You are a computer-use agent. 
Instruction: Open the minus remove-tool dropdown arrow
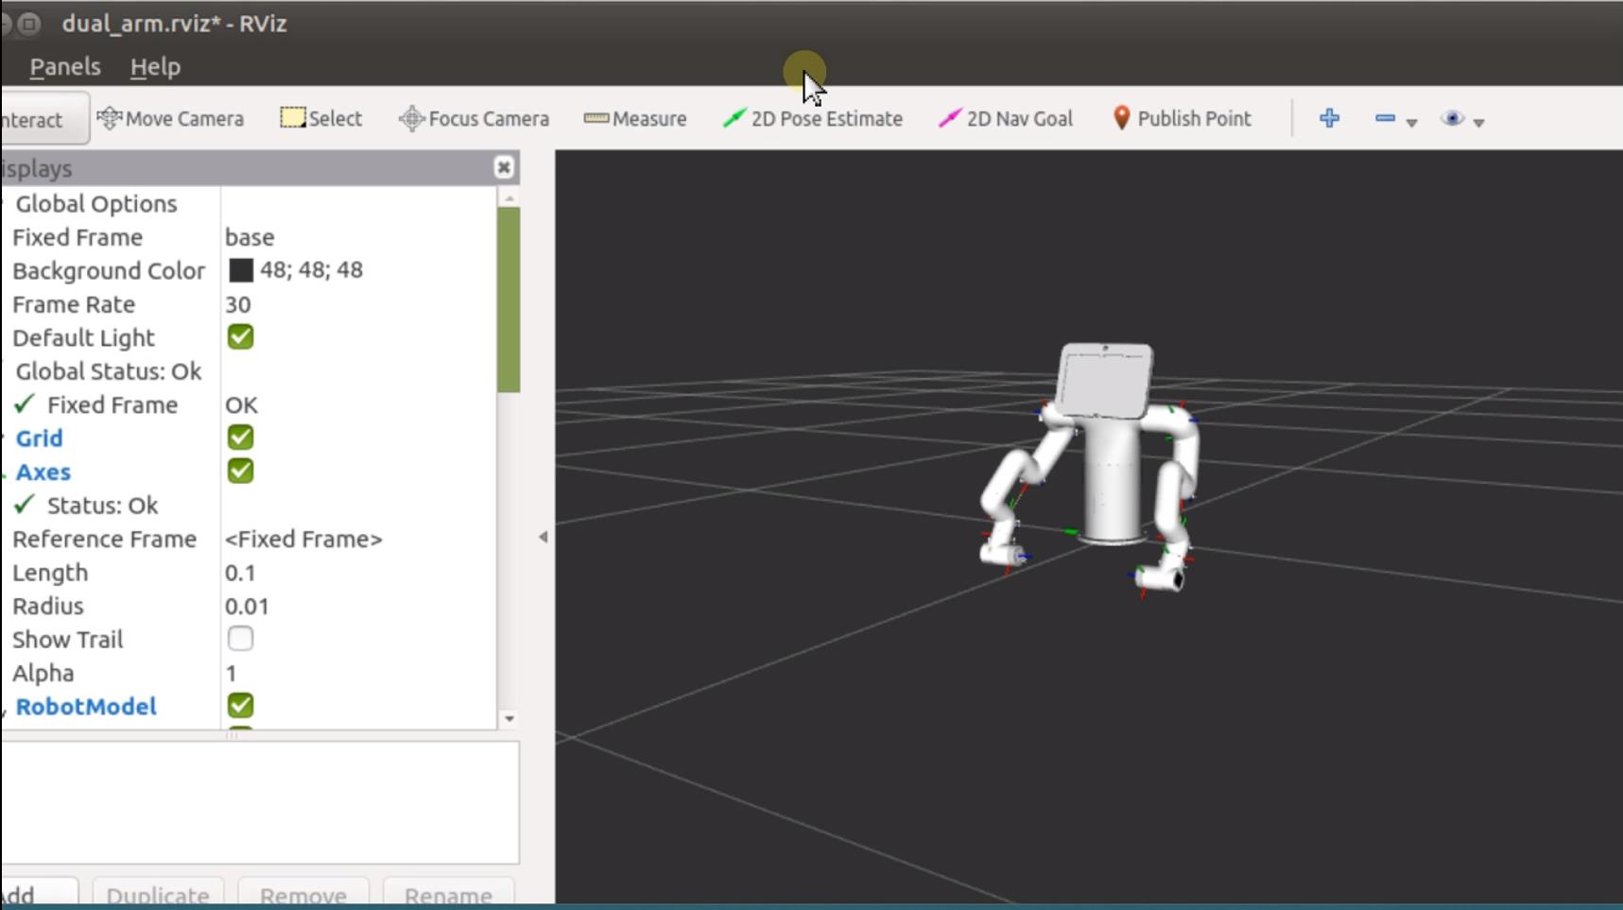coord(1411,122)
